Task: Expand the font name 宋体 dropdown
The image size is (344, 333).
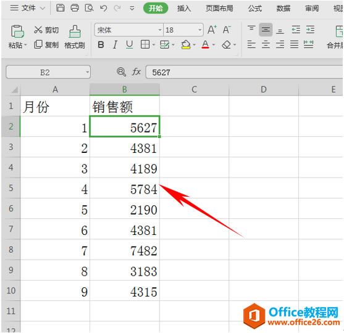Action: click(160, 30)
